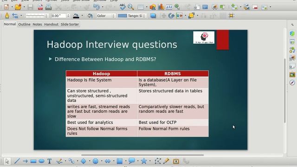The height and width of the screenshot is (167, 297).
Task: Switch to the Outline view tab
Action: click(x=24, y=24)
